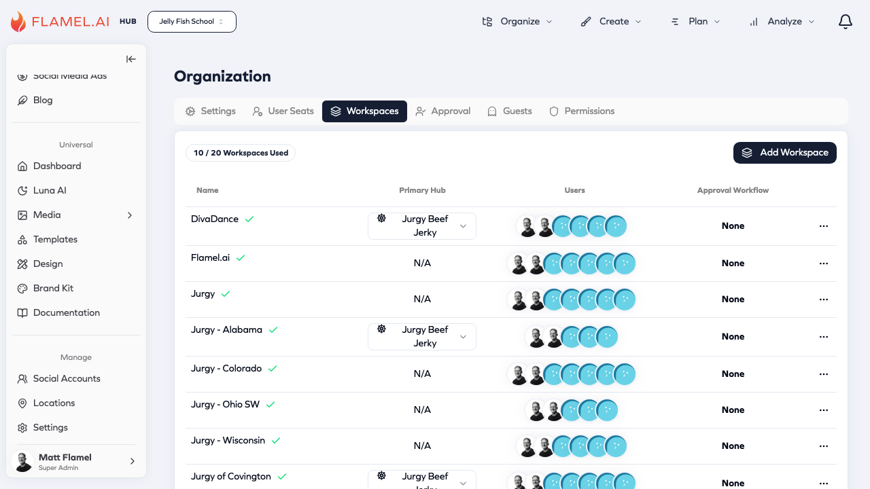The width and height of the screenshot is (870, 489).
Task: Click the Brand Kit palette icon
Action: 22,288
